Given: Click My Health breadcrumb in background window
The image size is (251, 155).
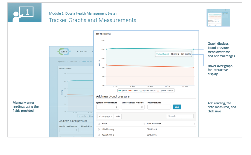Looking at the screenshot, I should coord(62,61).
